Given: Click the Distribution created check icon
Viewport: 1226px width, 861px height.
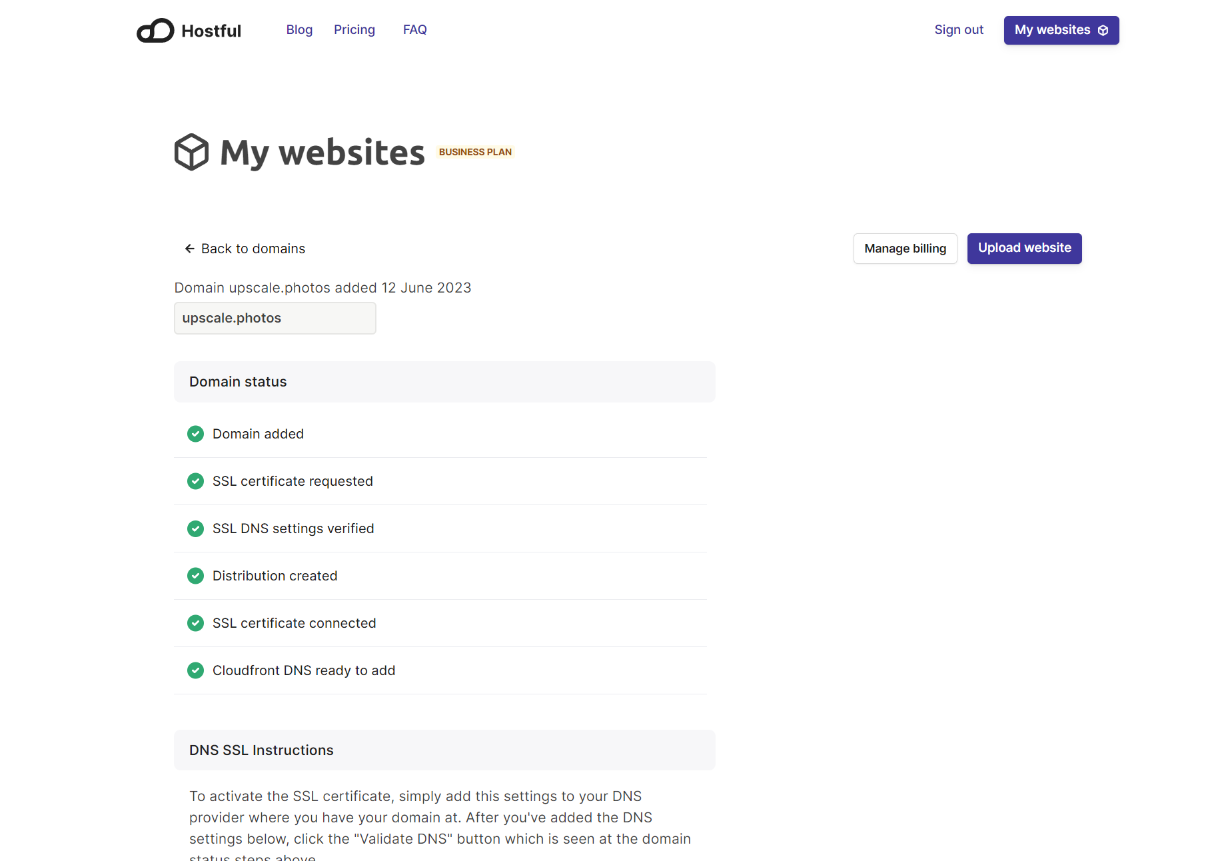Looking at the screenshot, I should click(x=195, y=576).
